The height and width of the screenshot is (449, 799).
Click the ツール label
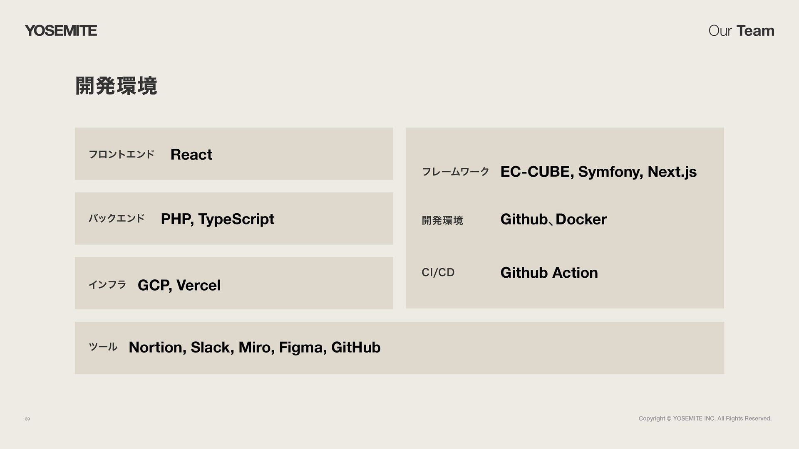[x=103, y=347]
